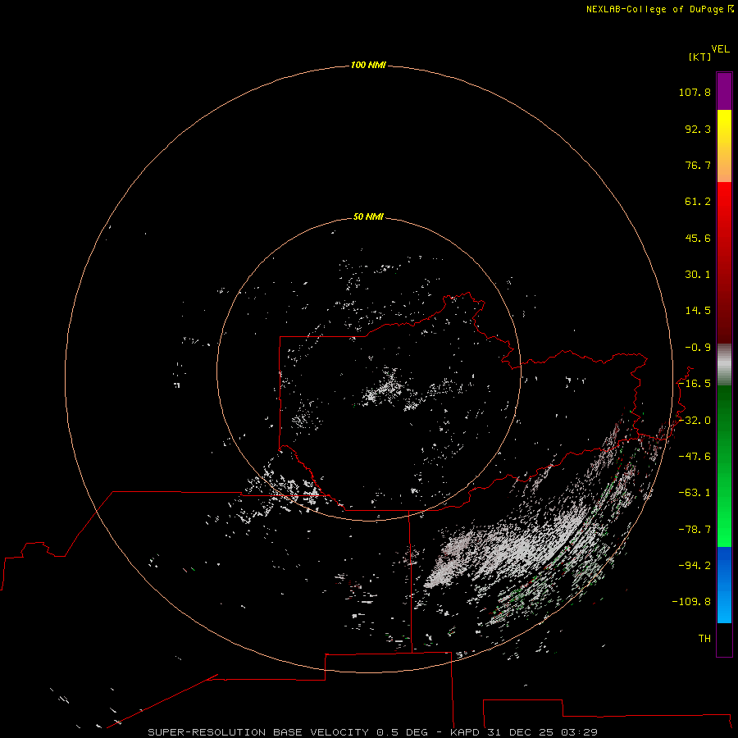Image resolution: width=738 pixels, height=738 pixels.
Task: Click the -47.6 legend value
Action: pyautogui.click(x=695, y=457)
